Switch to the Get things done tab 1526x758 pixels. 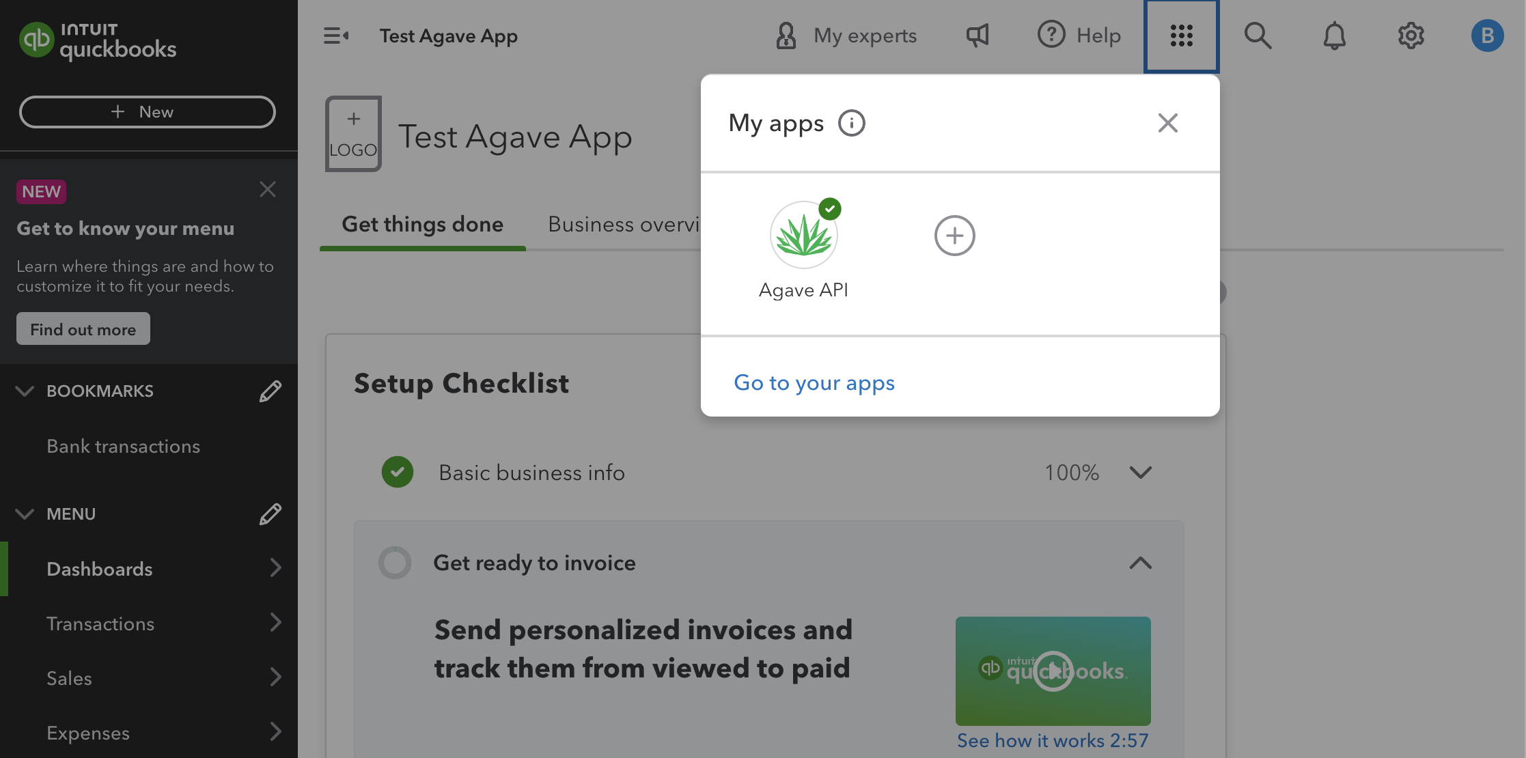(x=422, y=225)
